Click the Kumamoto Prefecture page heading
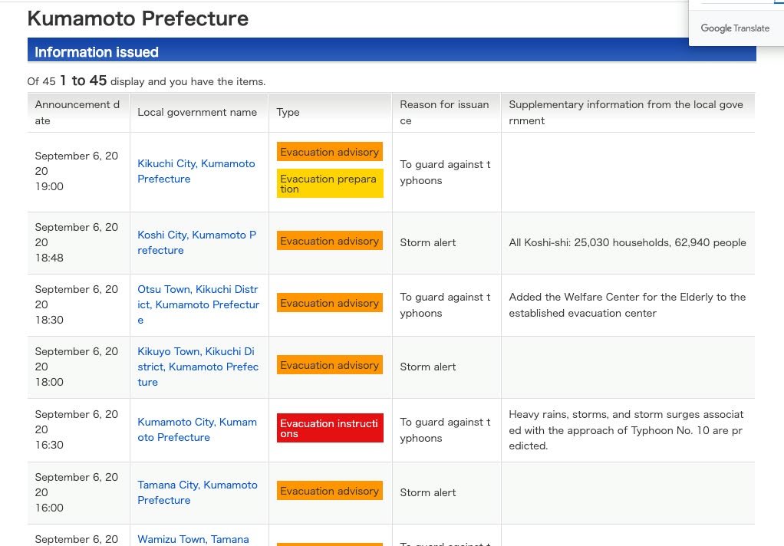784x546 pixels. [138, 18]
